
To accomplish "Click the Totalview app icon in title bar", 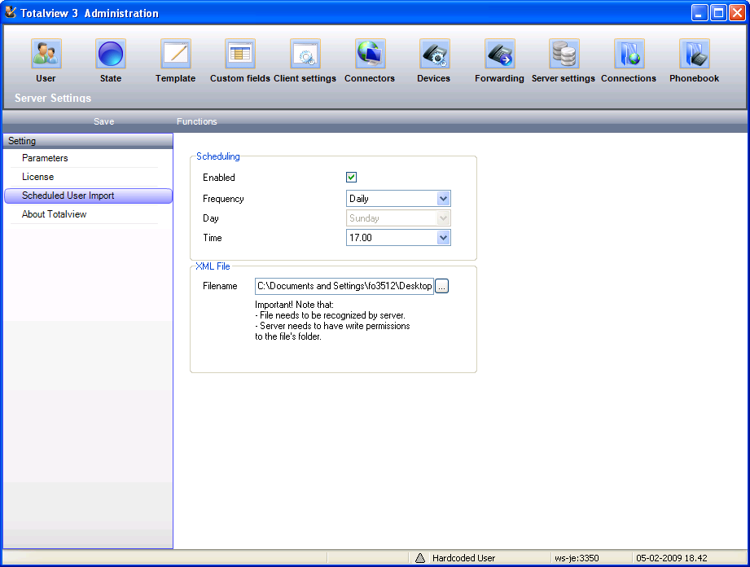I will [10, 12].
